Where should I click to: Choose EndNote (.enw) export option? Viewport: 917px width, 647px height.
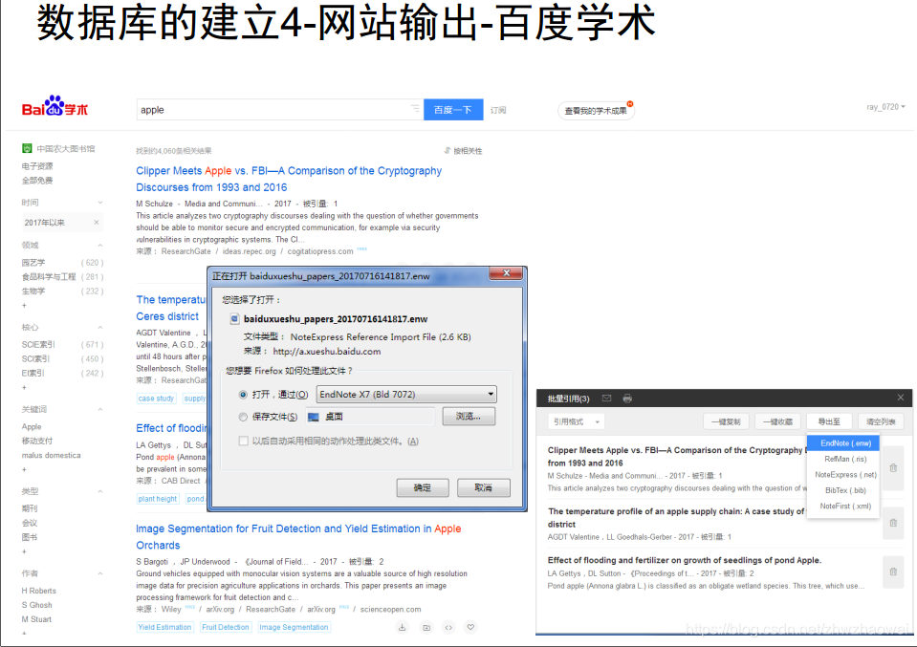point(845,443)
